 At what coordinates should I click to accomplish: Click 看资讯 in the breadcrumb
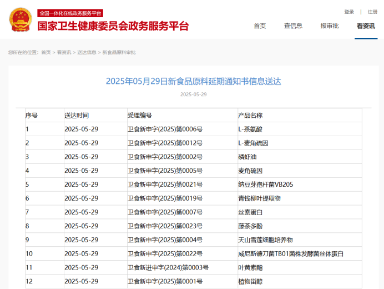[x=64, y=52]
